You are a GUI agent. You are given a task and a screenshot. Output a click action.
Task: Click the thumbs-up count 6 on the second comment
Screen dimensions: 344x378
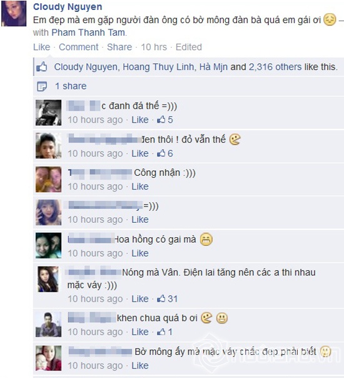(x=164, y=153)
